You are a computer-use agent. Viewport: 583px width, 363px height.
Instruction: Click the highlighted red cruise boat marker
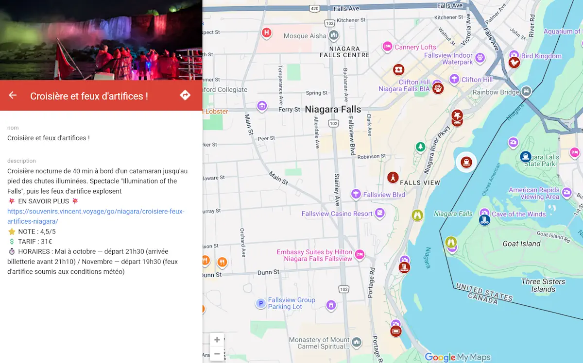(x=466, y=162)
